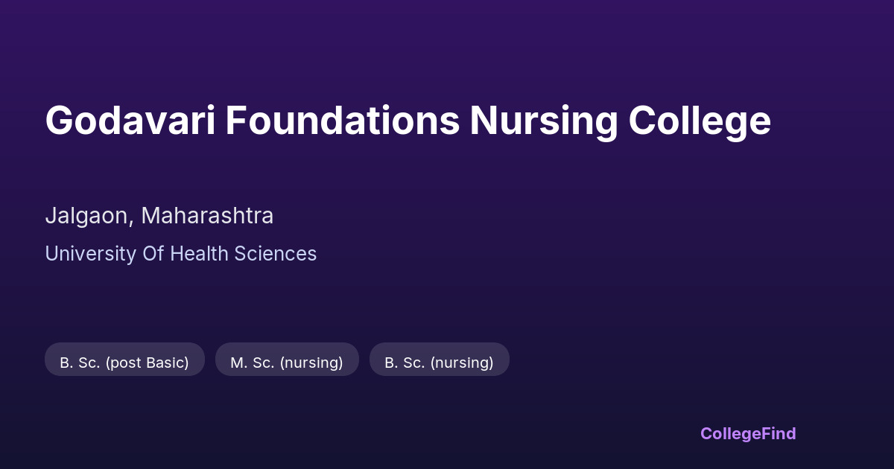Open the CollegeFind brand logo
Viewport: 894px width, 469px height.
pyautogui.click(x=748, y=433)
